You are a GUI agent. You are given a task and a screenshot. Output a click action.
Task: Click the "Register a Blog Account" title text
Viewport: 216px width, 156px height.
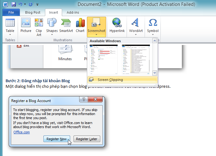(31, 101)
